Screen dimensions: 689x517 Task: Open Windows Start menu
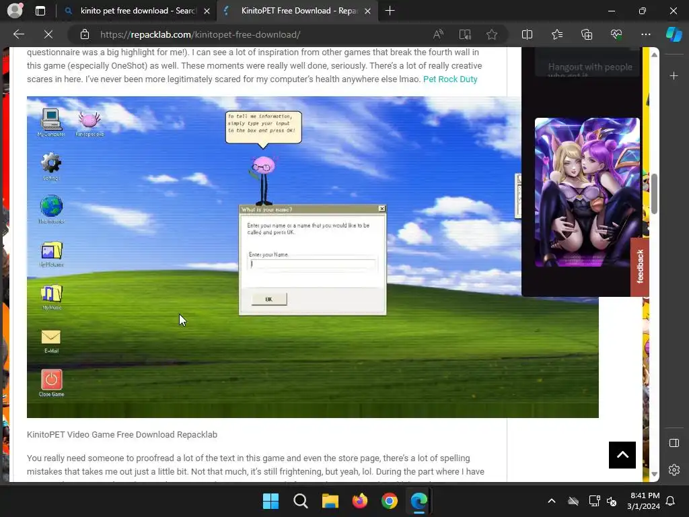pyautogui.click(x=270, y=501)
